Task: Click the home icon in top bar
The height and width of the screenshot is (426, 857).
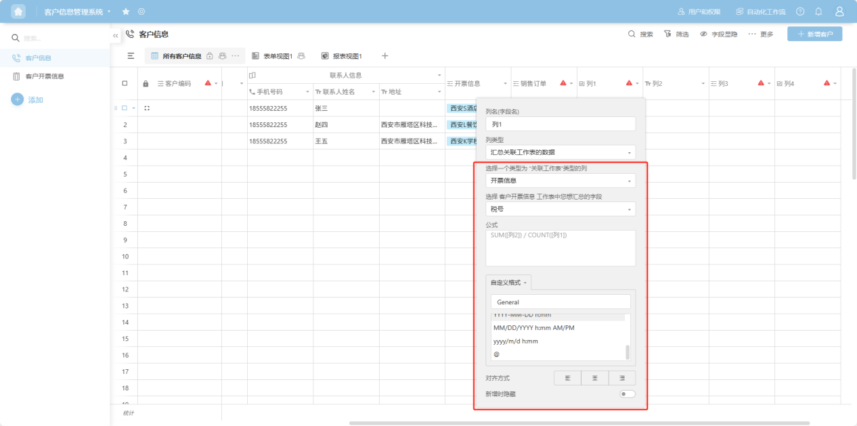Action: tap(18, 11)
